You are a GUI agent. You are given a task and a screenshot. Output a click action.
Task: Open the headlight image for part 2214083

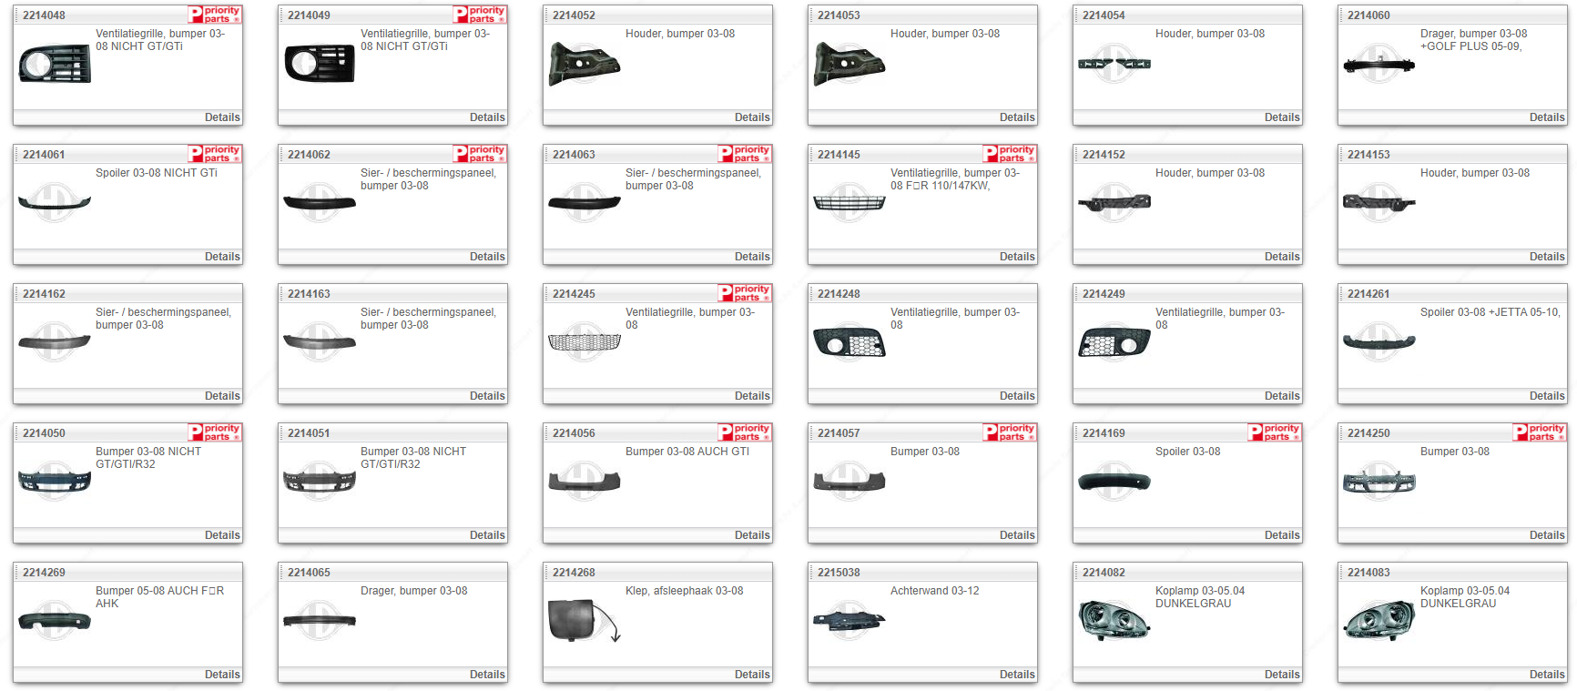[x=1379, y=620]
